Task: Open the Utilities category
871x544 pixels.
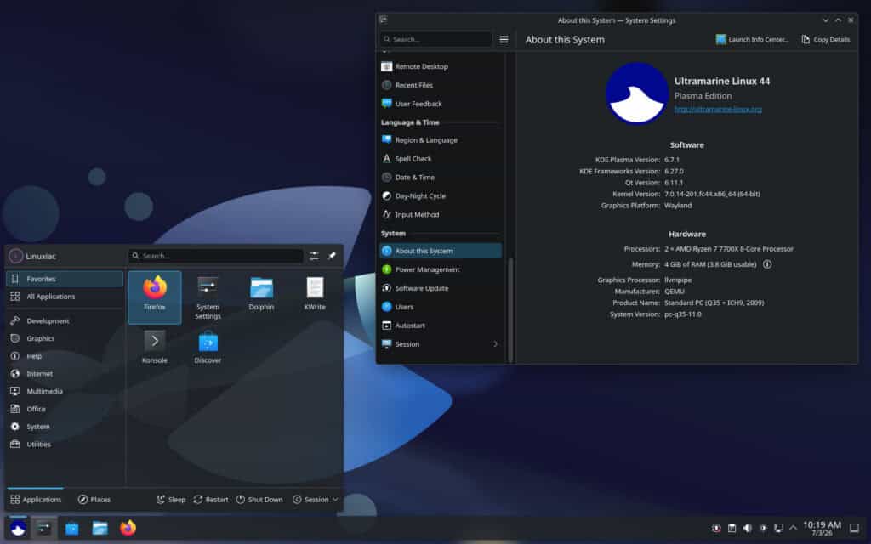Action: point(65,444)
